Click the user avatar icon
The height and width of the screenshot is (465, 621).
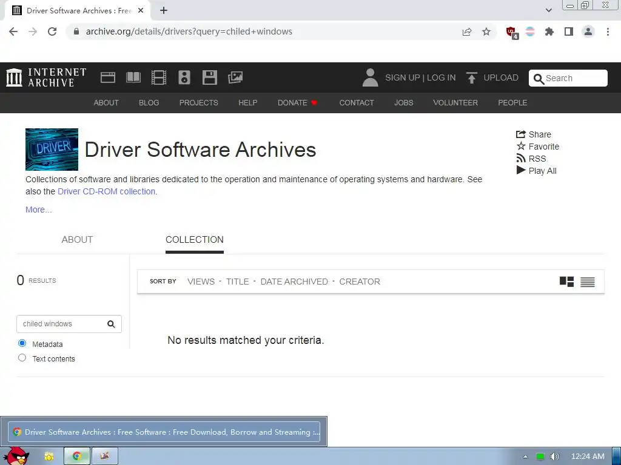click(371, 77)
